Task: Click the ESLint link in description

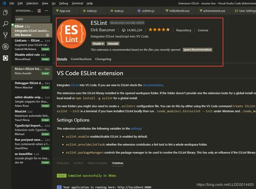Action: coord(75,85)
